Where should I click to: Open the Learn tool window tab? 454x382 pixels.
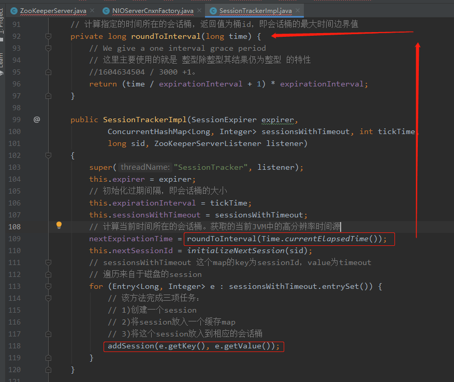click(2, 64)
